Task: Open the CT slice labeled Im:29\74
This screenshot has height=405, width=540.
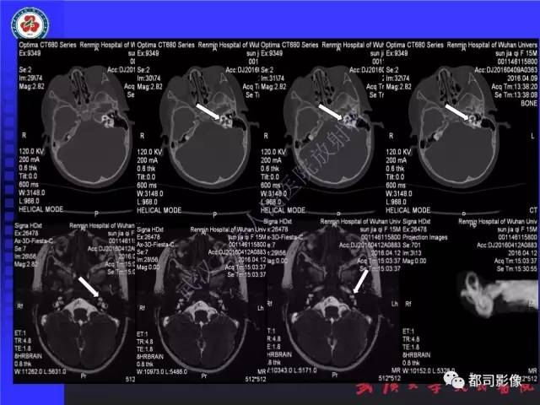Action: click(x=77, y=127)
